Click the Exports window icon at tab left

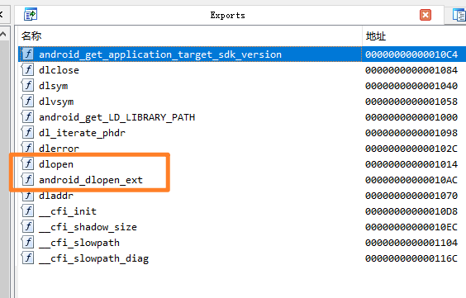(31, 15)
